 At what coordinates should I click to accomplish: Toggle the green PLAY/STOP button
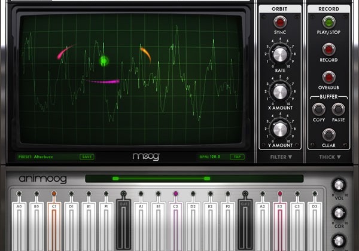tap(328, 22)
